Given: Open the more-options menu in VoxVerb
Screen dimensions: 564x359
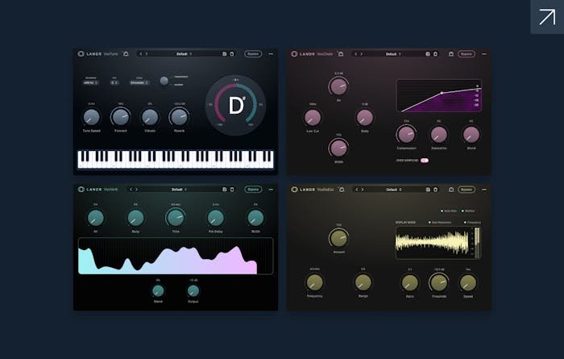Looking at the screenshot, I should 271,190.
